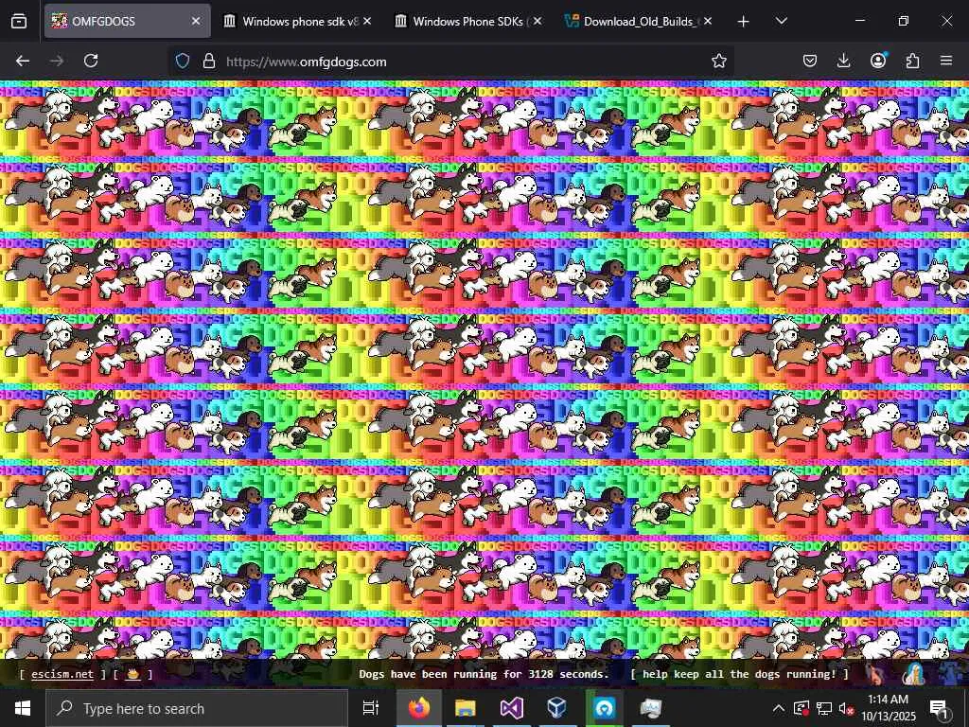This screenshot has width=969, height=727.
Task: Close the Windows Phone SDKs tab
Action: point(537,21)
